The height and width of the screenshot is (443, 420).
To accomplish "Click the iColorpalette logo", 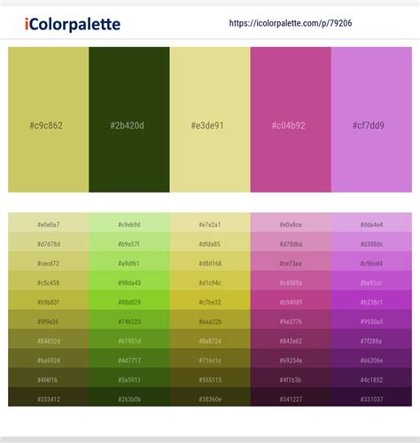I will [x=73, y=24].
